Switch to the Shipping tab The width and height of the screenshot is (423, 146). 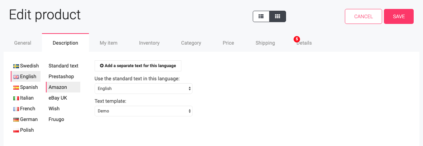[x=265, y=43]
